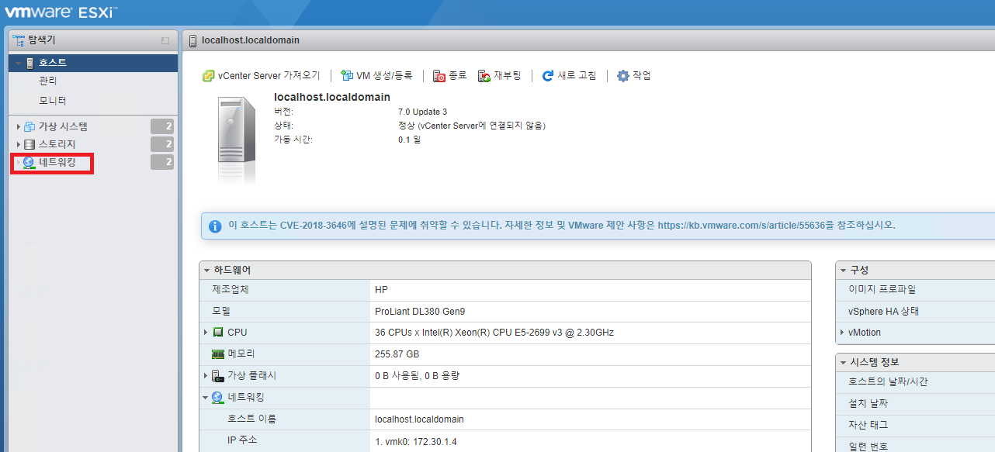995x452 pixels.
Task: Click the 가상 시스템 count badge 2
Action: (161, 126)
